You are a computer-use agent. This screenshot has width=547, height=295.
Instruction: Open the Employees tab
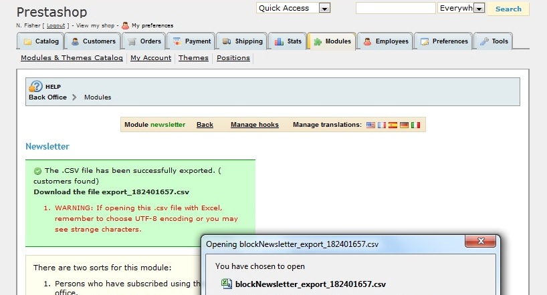(385, 41)
